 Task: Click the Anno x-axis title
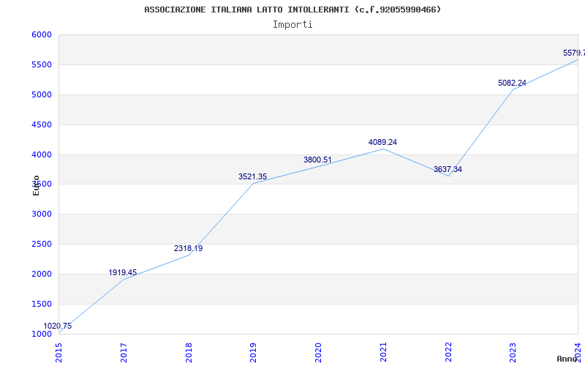(x=567, y=359)
